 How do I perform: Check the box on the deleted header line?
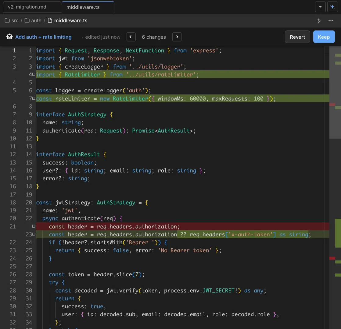point(34,226)
